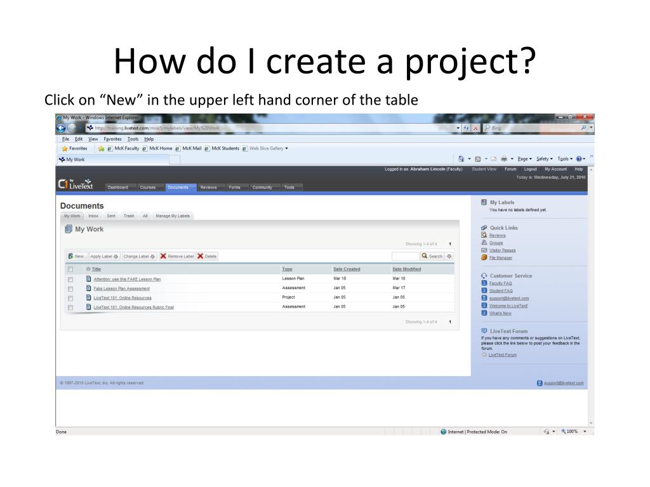Screen dimensions: 650x487
Task: Click document icon for Attention FAKE Lesson Plan
Action: click(x=88, y=279)
